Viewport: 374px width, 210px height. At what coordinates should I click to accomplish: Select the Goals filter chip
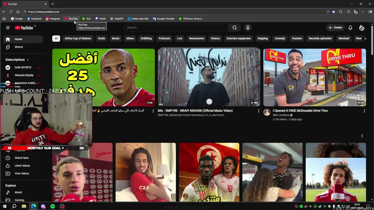pyautogui.click(x=101, y=38)
